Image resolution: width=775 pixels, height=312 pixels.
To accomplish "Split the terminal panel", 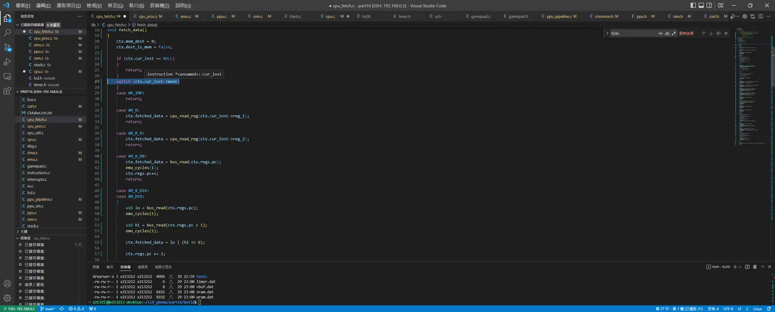I will [x=747, y=267].
